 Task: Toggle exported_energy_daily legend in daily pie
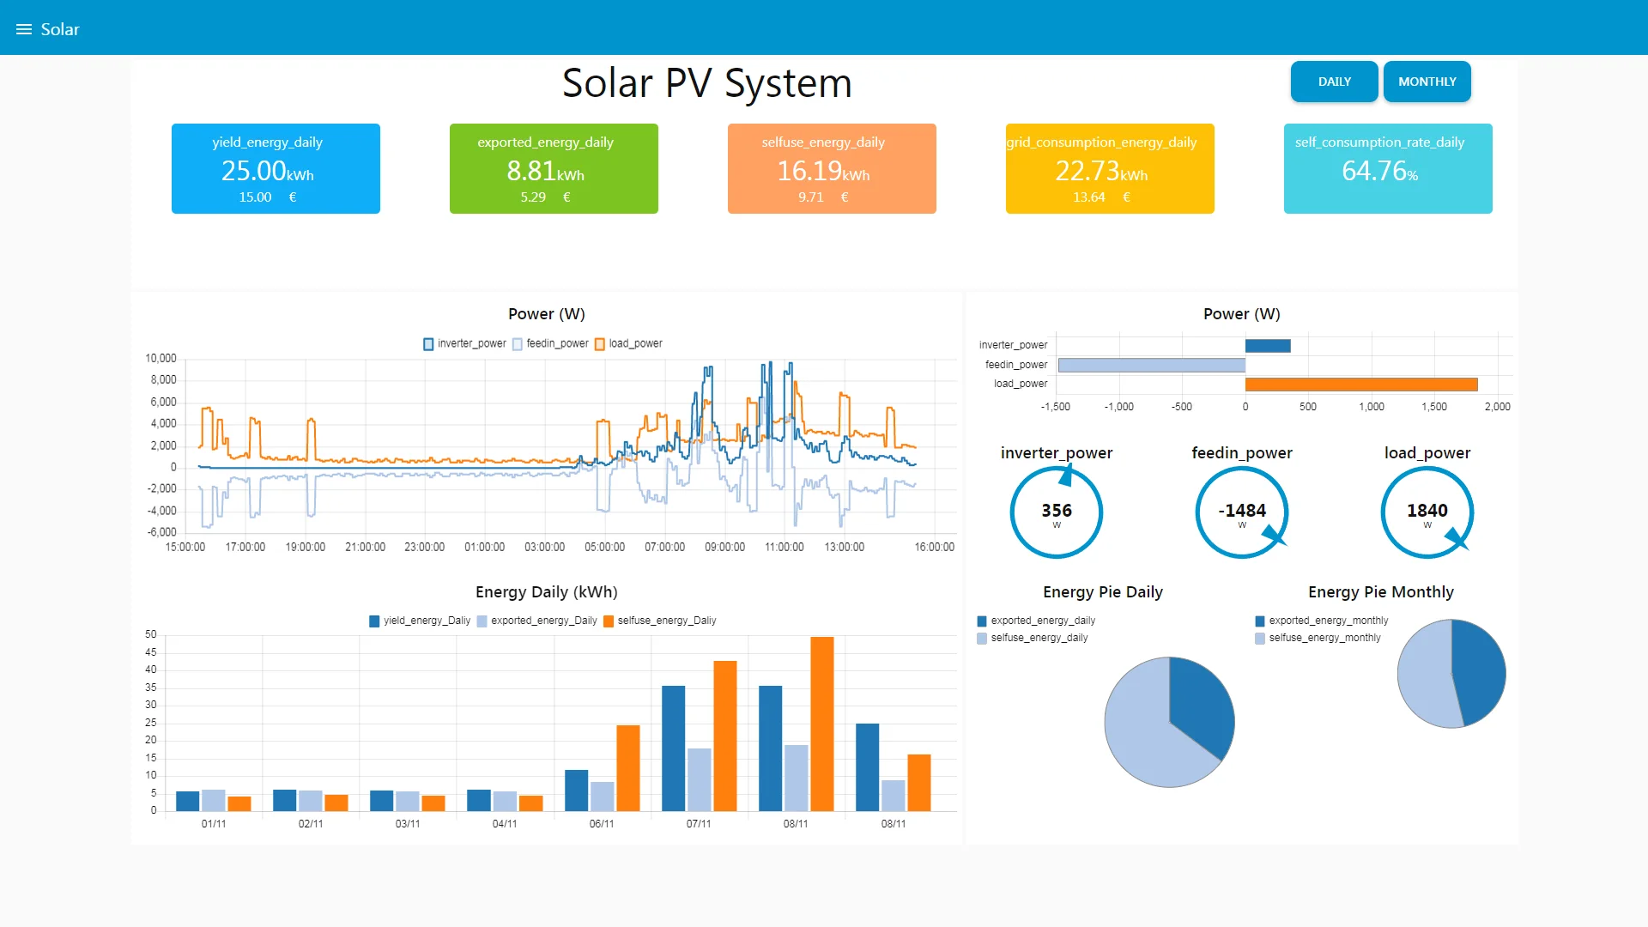coord(1036,621)
